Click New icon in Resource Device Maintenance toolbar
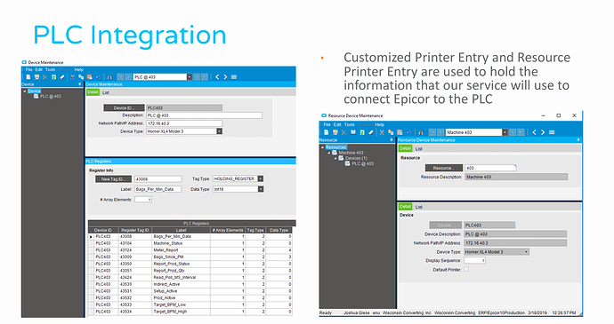This screenshot has height=324, width=614. point(327,132)
